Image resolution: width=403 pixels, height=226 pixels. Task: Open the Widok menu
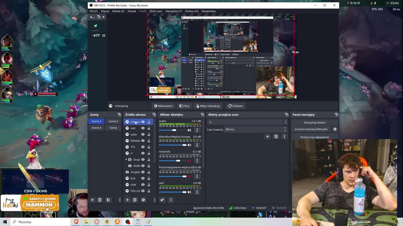click(x=118, y=11)
